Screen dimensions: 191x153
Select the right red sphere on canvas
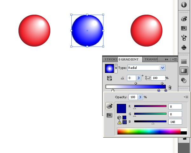coord(146,31)
